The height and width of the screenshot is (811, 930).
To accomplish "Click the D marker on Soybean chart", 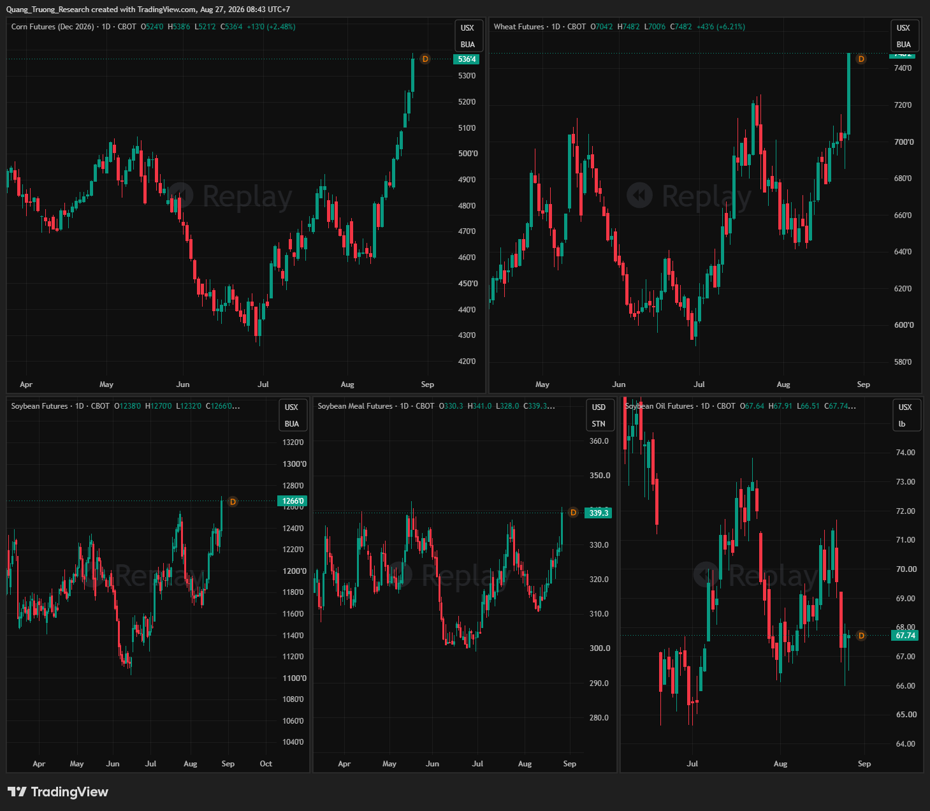I will click(x=233, y=502).
